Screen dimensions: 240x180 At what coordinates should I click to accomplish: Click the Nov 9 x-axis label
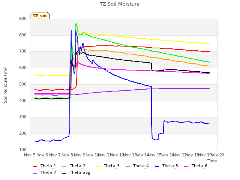tap(79, 155)
